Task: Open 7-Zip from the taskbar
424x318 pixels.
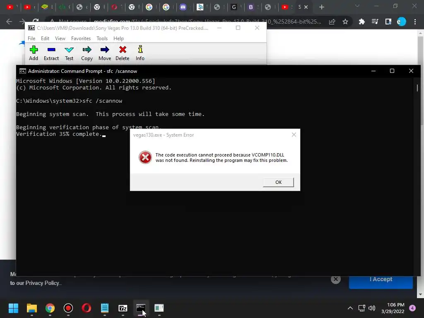Action: click(x=123, y=308)
